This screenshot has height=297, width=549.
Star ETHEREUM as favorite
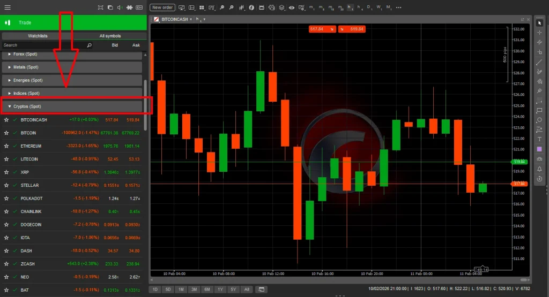tap(6, 146)
